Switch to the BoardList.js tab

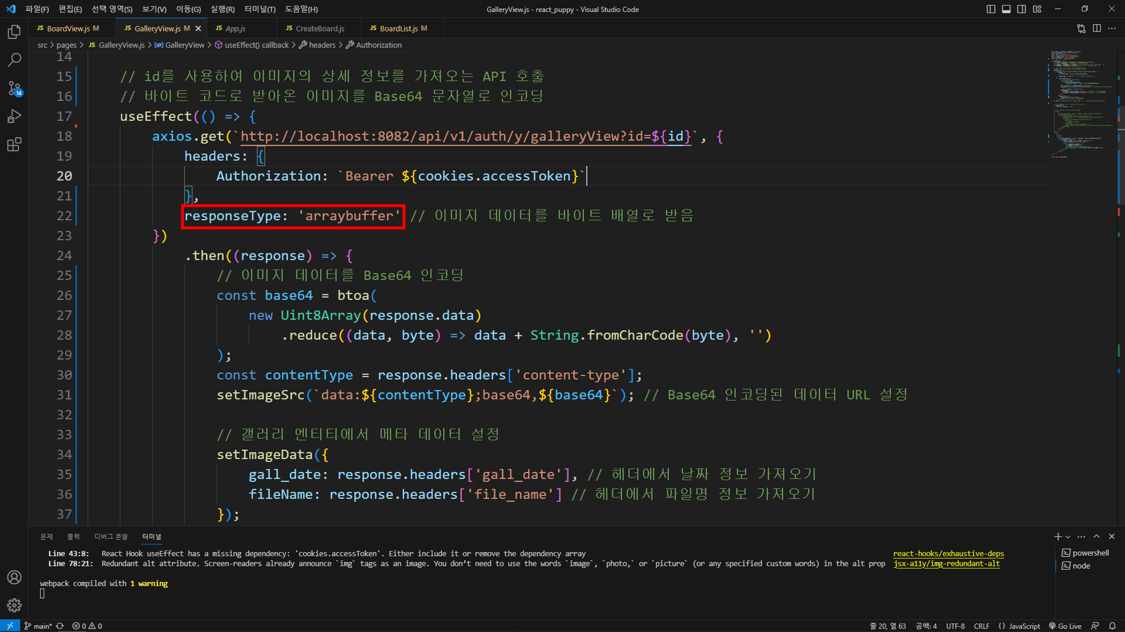398,28
